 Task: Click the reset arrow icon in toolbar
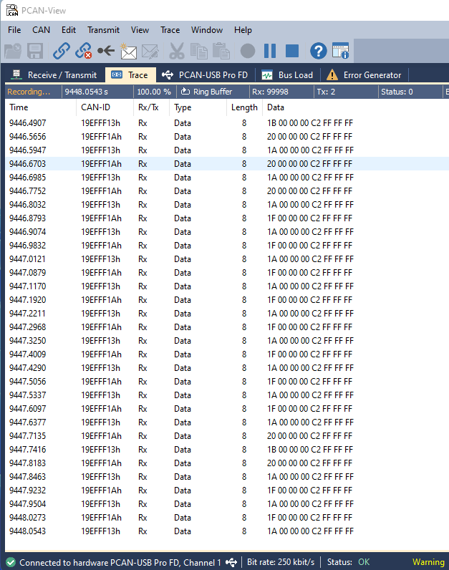tap(106, 51)
